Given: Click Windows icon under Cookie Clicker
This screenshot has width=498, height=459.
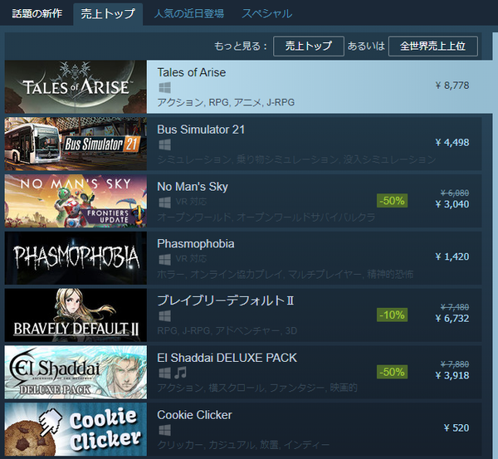Looking at the screenshot, I should 164,431.
